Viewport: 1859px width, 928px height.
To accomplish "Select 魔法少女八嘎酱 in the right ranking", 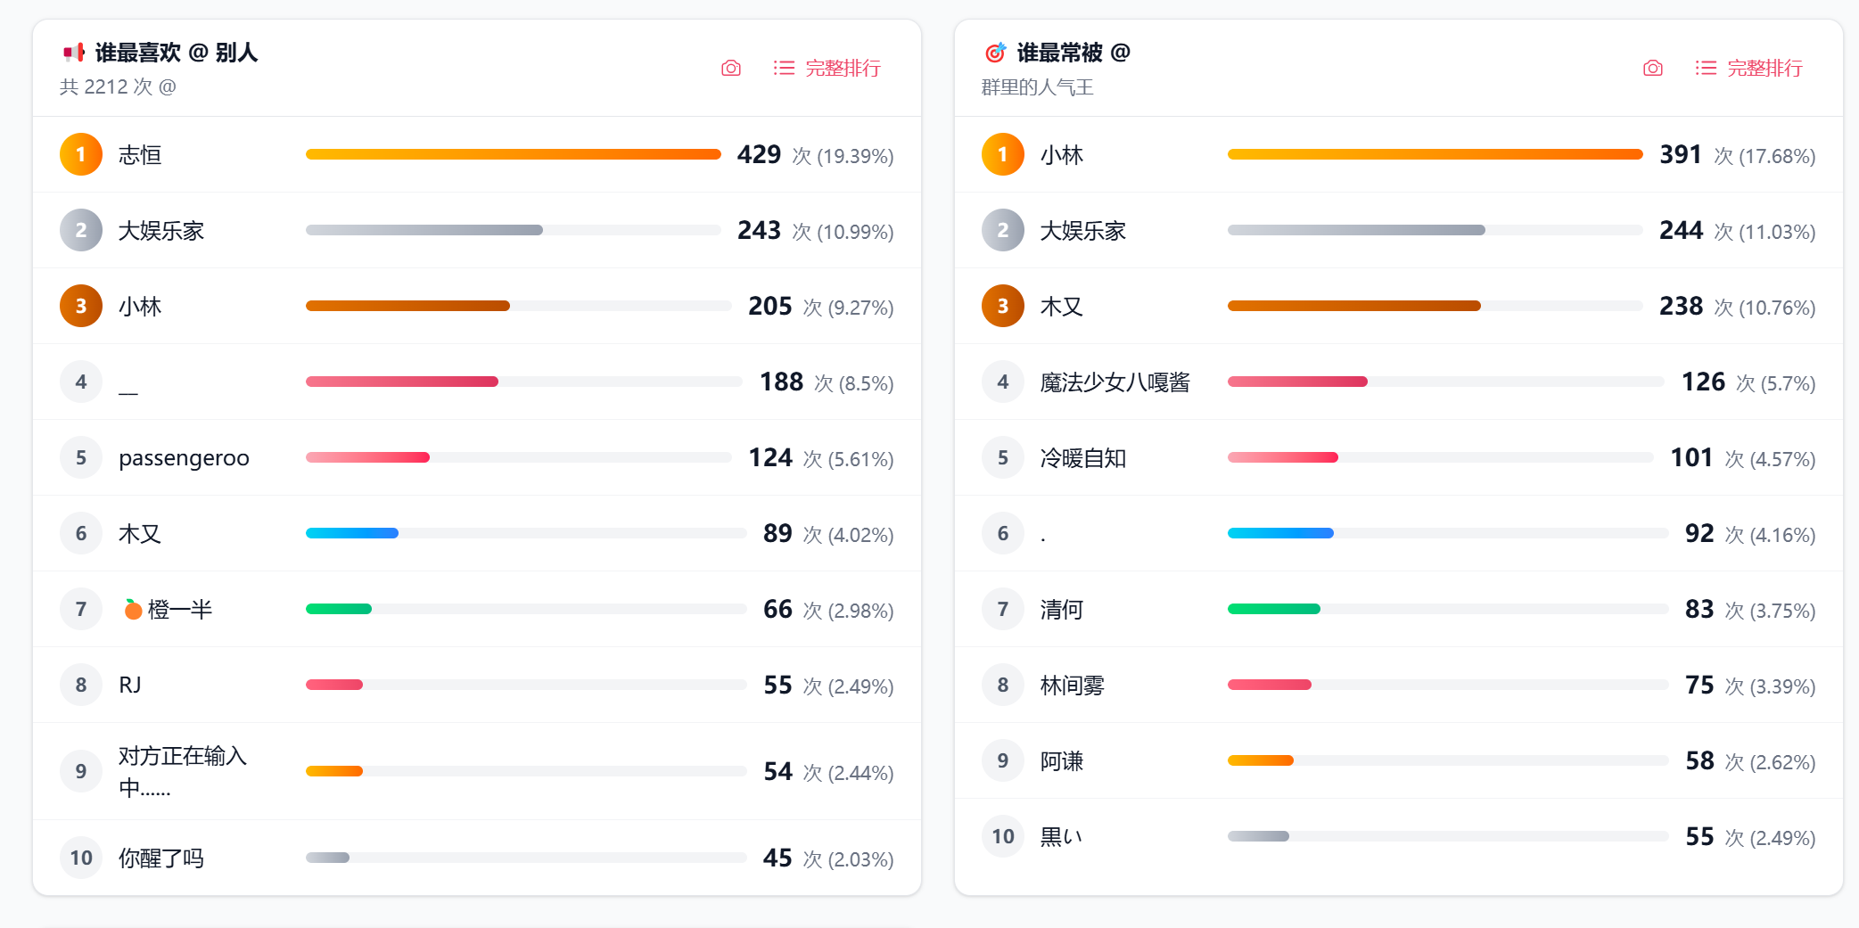I will pyautogui.click(x=1115, y=382).
